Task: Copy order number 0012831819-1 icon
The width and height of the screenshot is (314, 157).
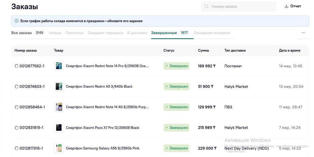Action: (x=17, y=128)
